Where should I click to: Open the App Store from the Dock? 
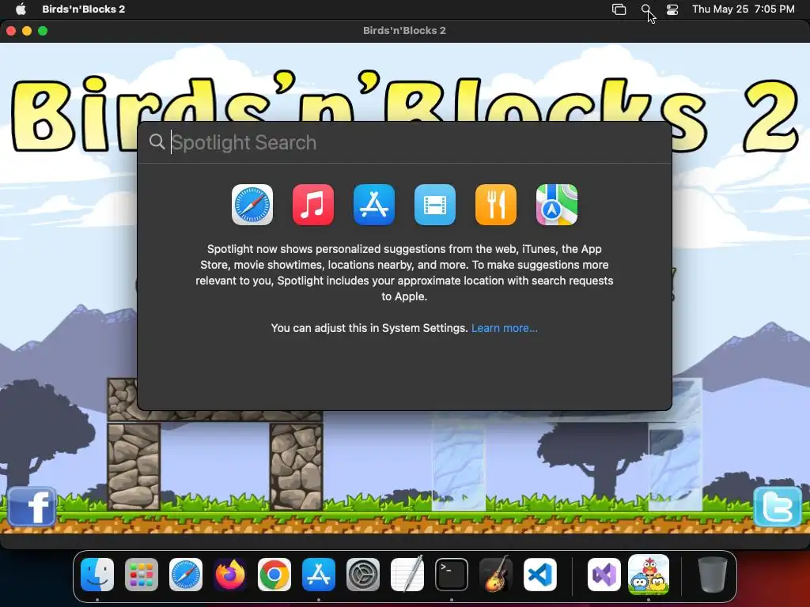coord(319,575)
